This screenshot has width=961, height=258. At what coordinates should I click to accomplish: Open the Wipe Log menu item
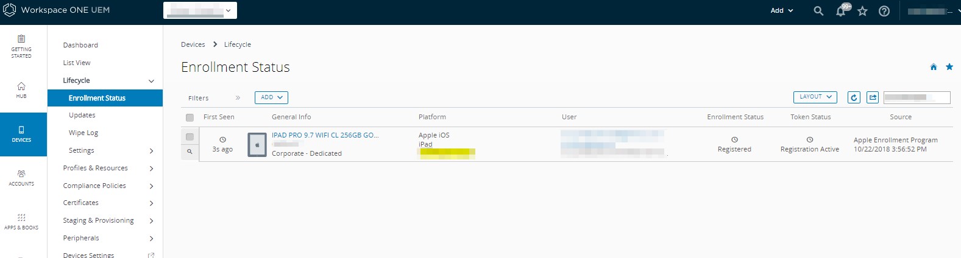(x=83, y=133)
